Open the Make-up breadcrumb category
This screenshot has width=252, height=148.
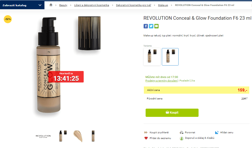click(x=163, y=5)
